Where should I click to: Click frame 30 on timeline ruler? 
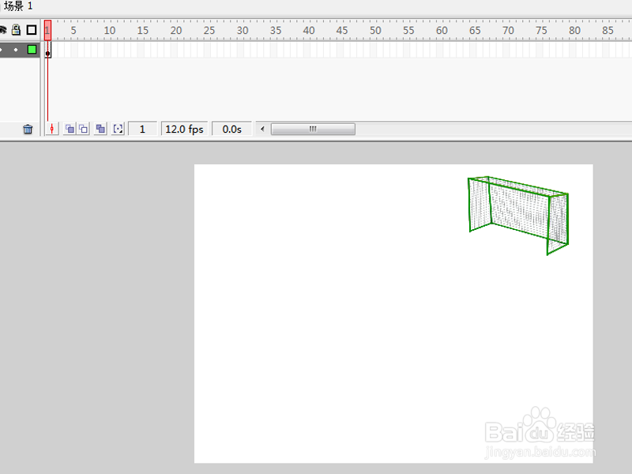click(x=243, y=30)
